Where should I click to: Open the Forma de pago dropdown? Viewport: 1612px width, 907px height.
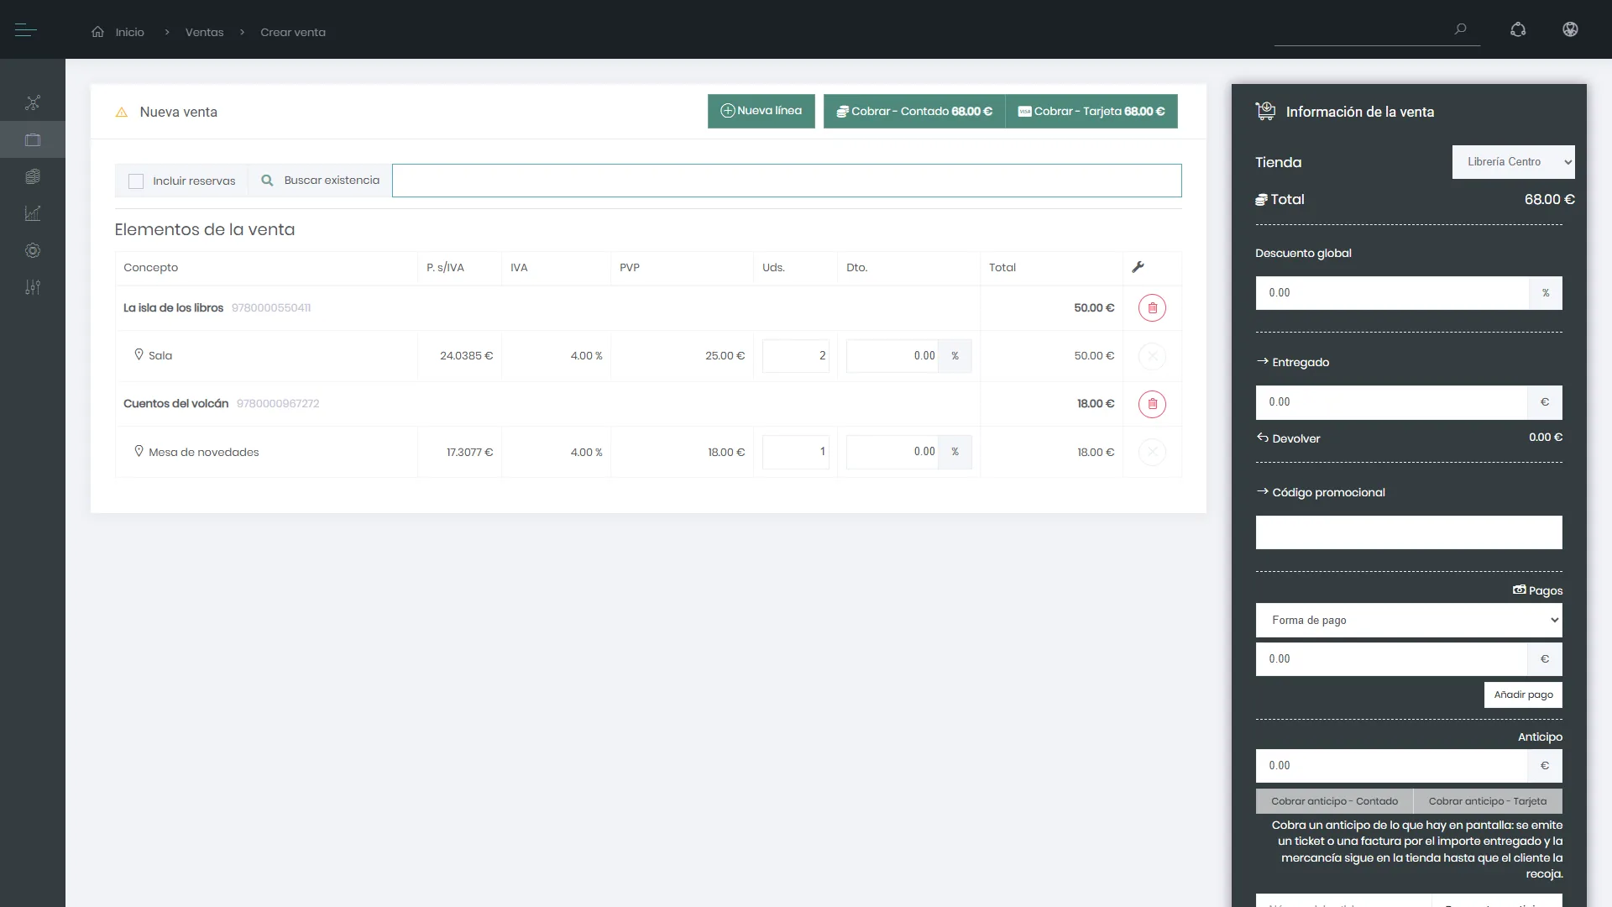1409,621
